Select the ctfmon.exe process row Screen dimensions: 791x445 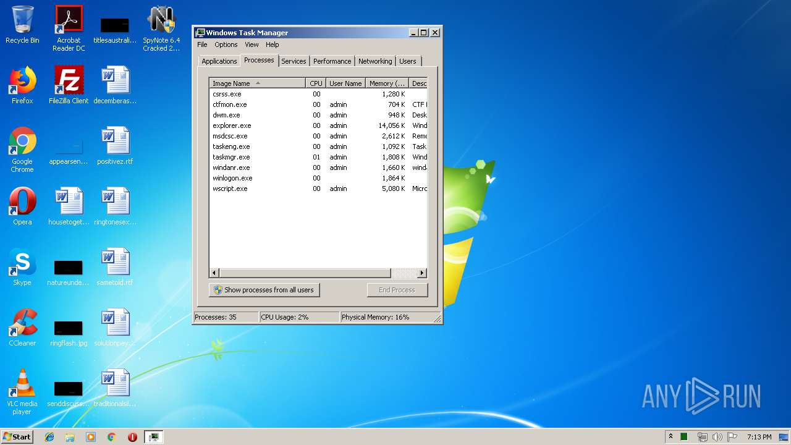[x=318, y=104]
